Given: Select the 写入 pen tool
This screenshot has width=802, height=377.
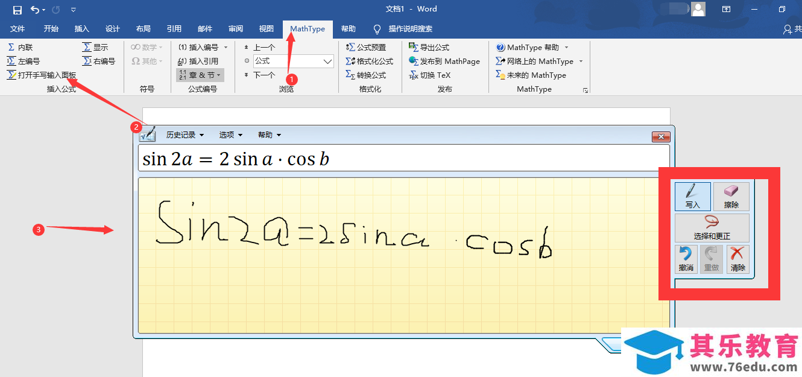Looking at the screenshot, I should tap(693, 197).
